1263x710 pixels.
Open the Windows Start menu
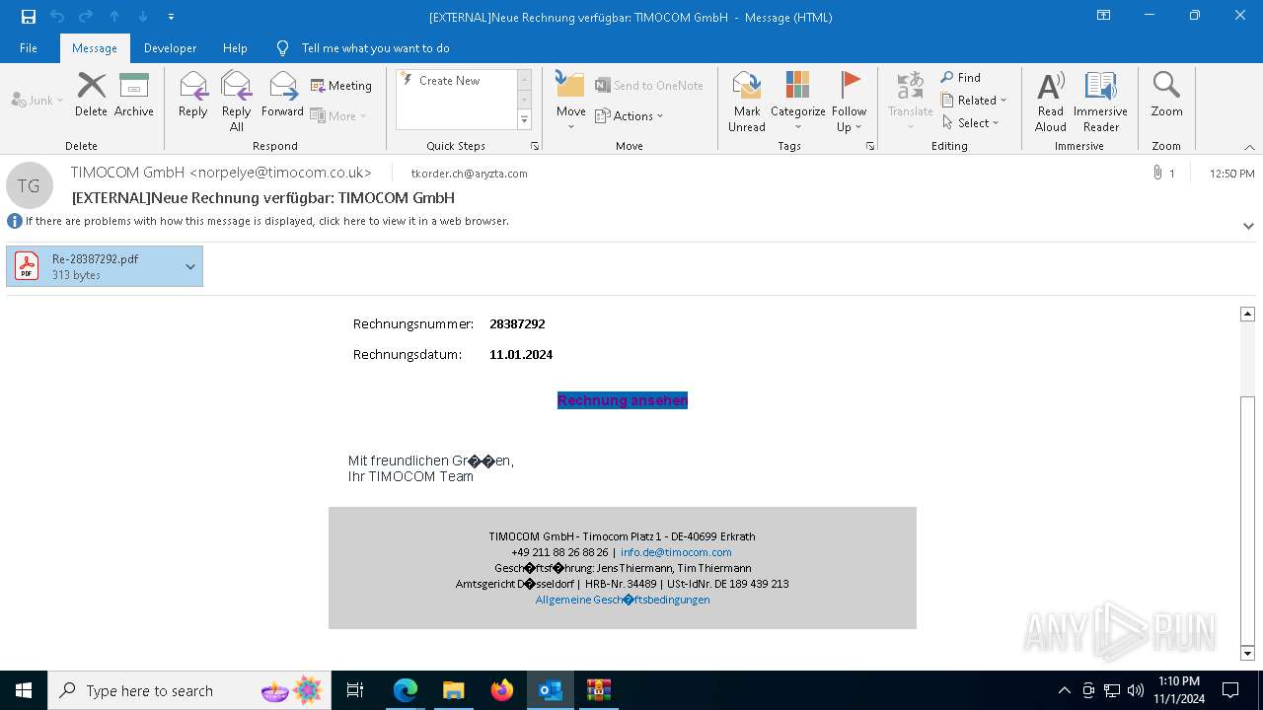coord(24,690)
